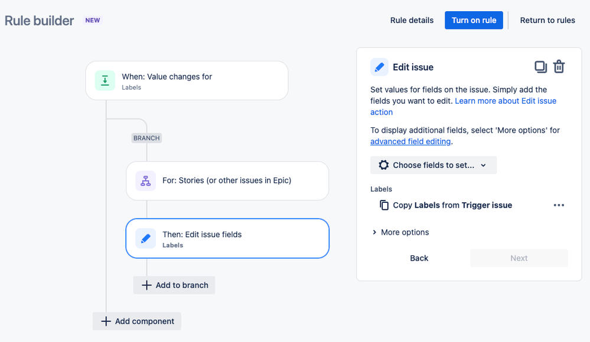590x342 pixels.
Task: Click the BRANCH label tag
Action: pyautogui.click(x=146, y=138)
